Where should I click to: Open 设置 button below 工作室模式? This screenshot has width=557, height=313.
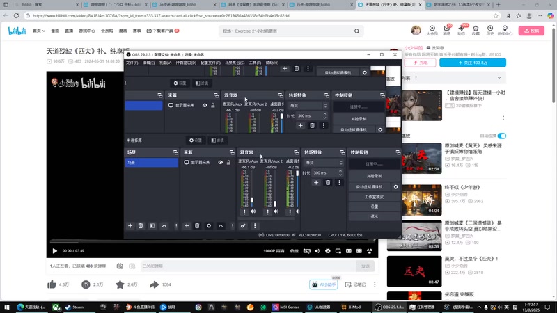[374, 207]
